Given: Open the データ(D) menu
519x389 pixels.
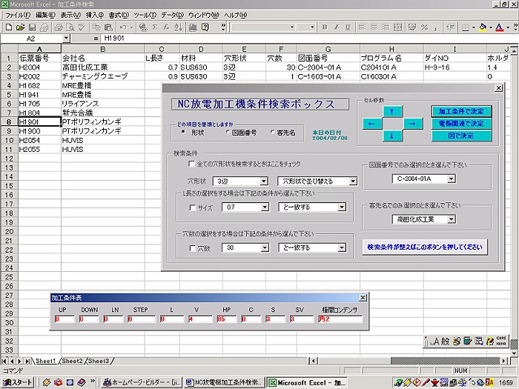Looking at the screenshot, I should click(172, 15).
